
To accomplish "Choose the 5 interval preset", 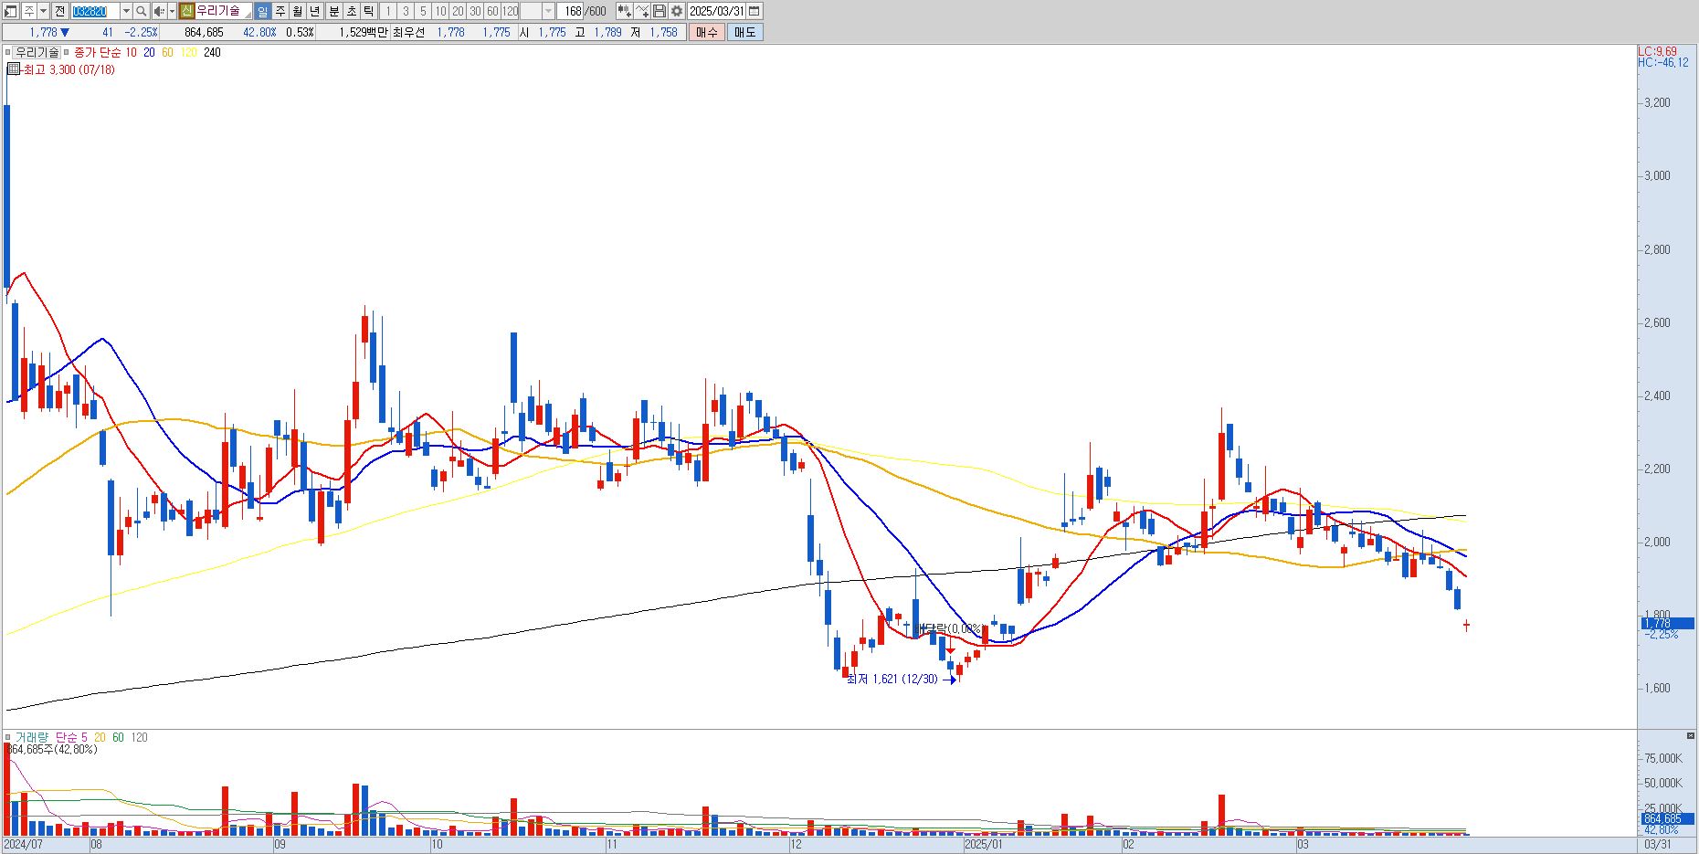I will click(x=423, y=11).
